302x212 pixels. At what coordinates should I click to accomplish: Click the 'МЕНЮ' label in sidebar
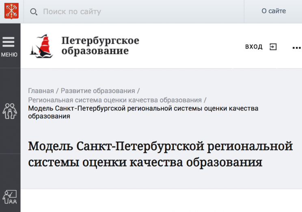[x=9, y=55]
